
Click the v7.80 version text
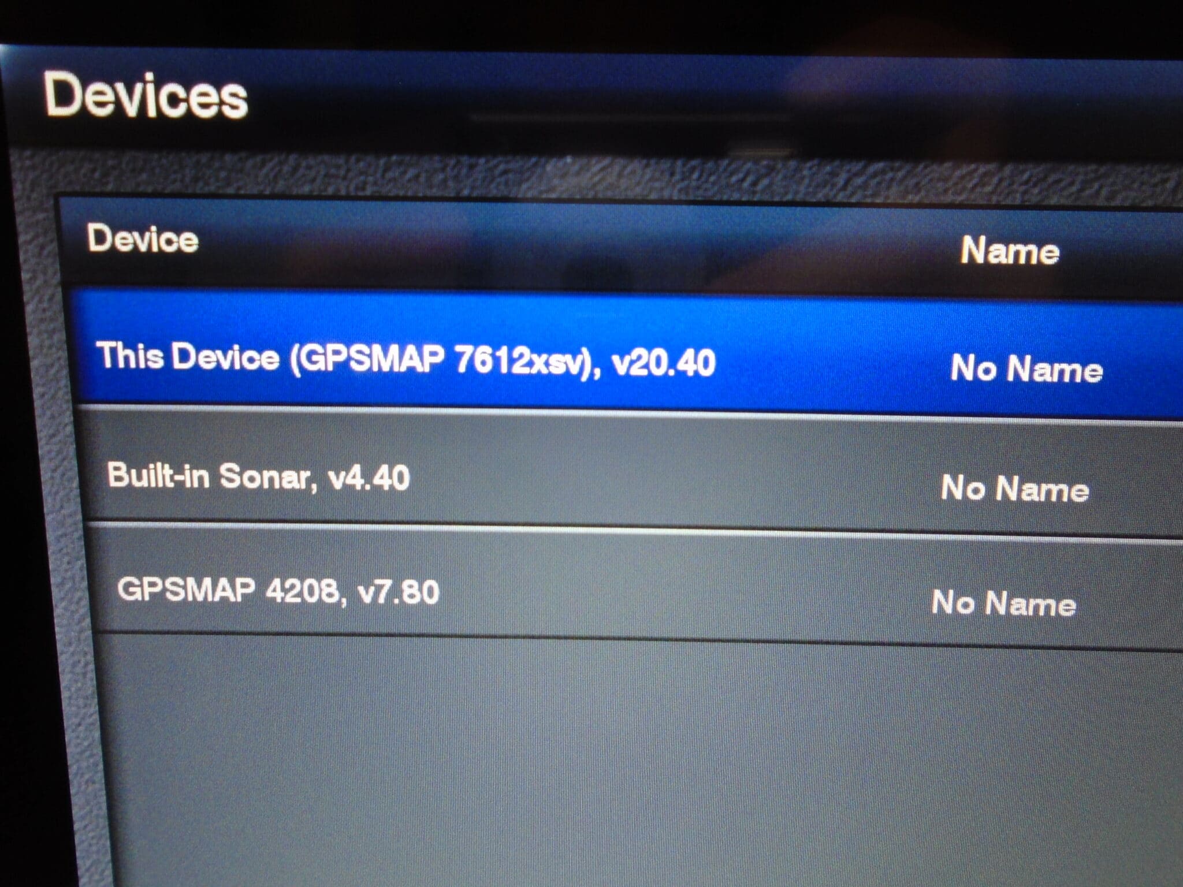click(399, 592)
